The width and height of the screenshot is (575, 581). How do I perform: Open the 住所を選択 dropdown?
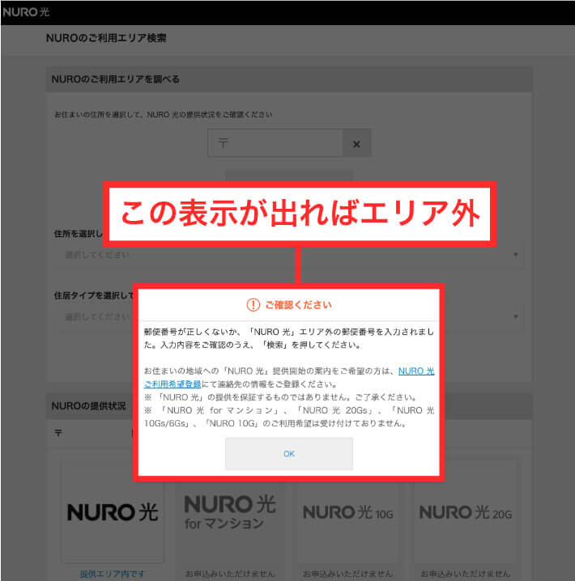tap(290, 255)
